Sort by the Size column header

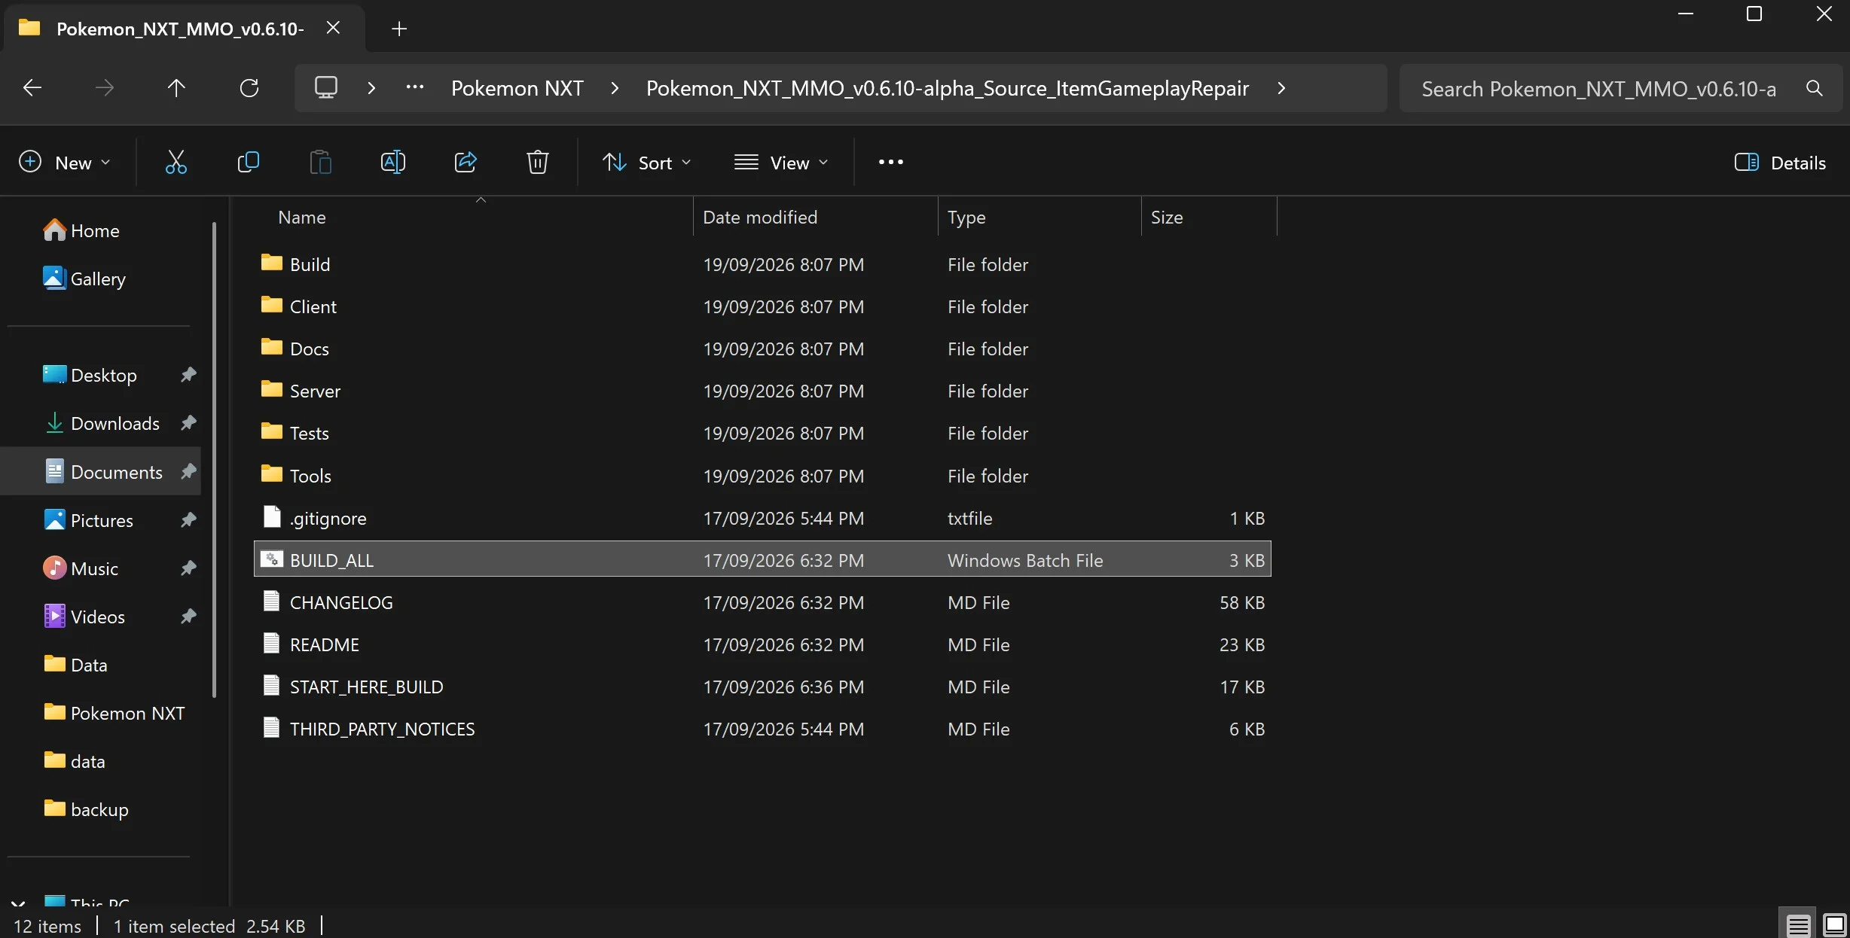[1209, 218]
